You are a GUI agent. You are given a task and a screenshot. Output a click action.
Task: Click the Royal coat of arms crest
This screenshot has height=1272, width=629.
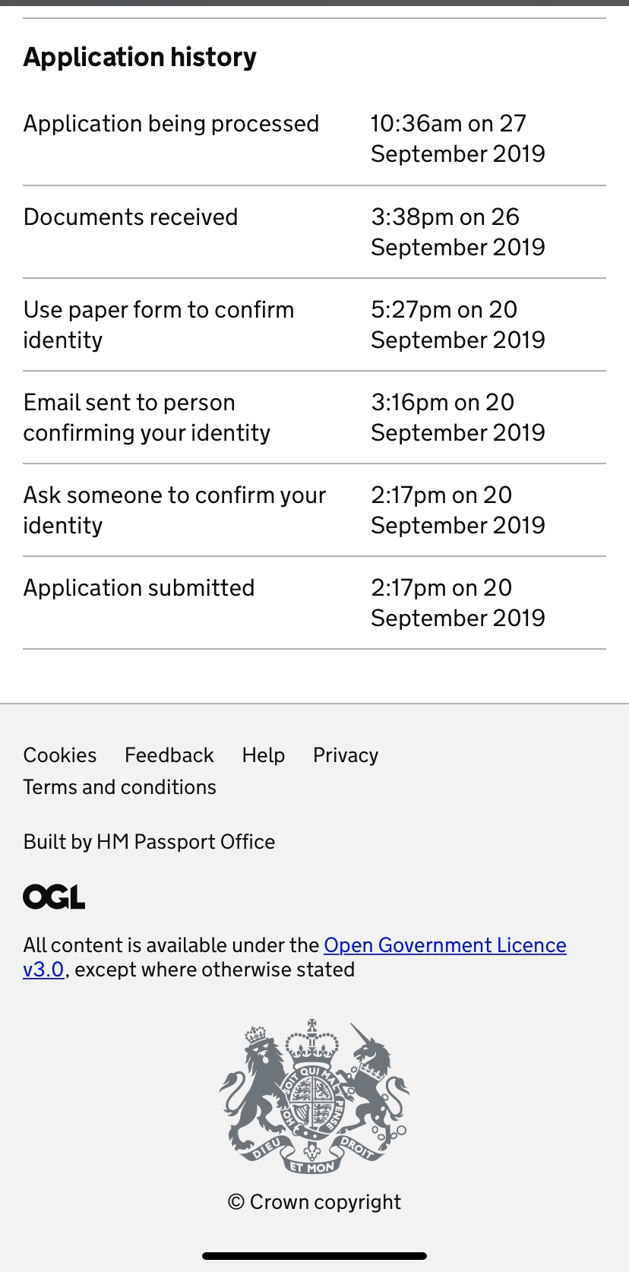click(314, 1096)
